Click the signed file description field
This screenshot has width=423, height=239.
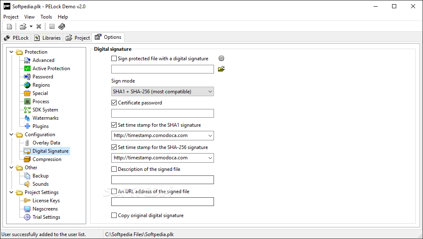click(162, 180)
